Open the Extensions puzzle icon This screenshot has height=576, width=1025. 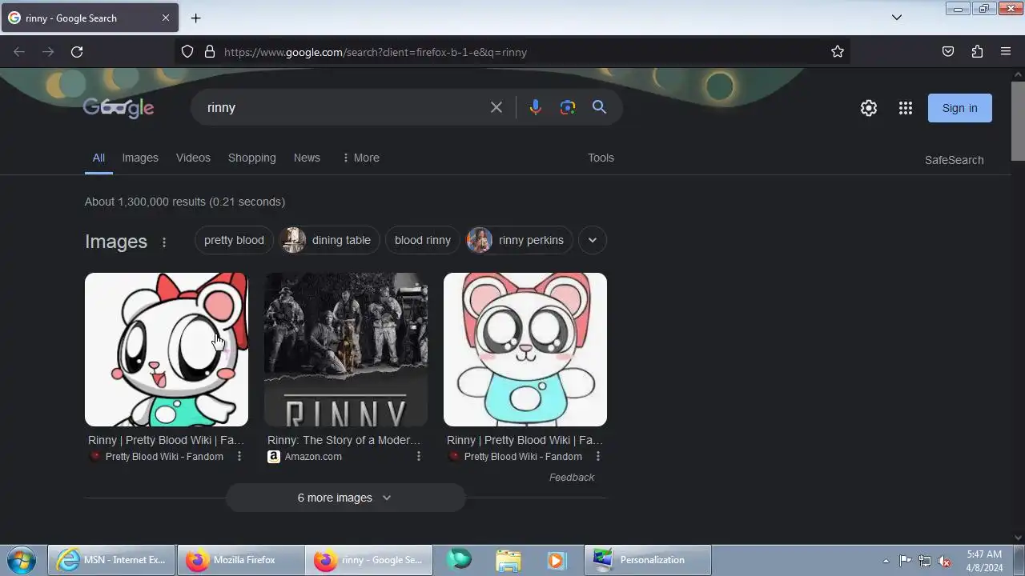pyautogui.click(x=977, y=52)
